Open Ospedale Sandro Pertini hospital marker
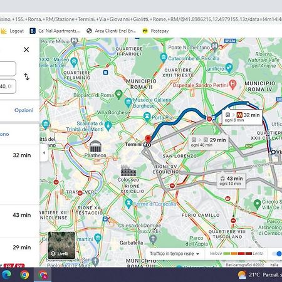Screen dimensions: 282x282 pyautogui.click(x=232, y=85)
